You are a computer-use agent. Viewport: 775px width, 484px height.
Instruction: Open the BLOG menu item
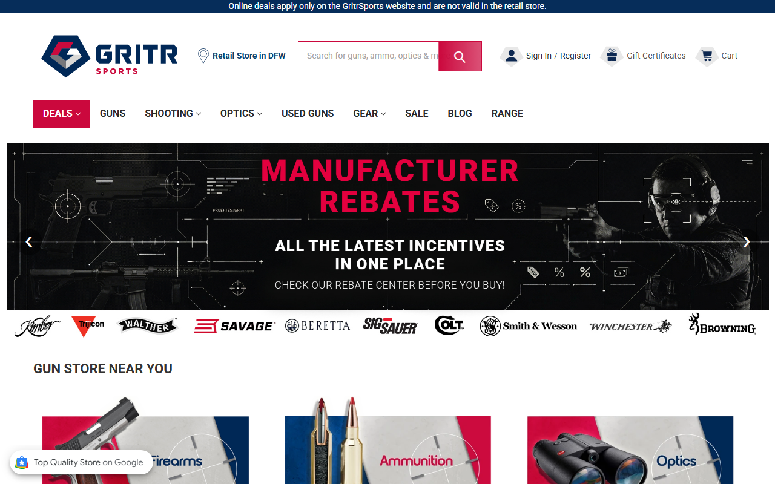click(460, 114)
